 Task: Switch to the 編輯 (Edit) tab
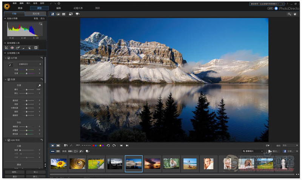tap(59, 8)
